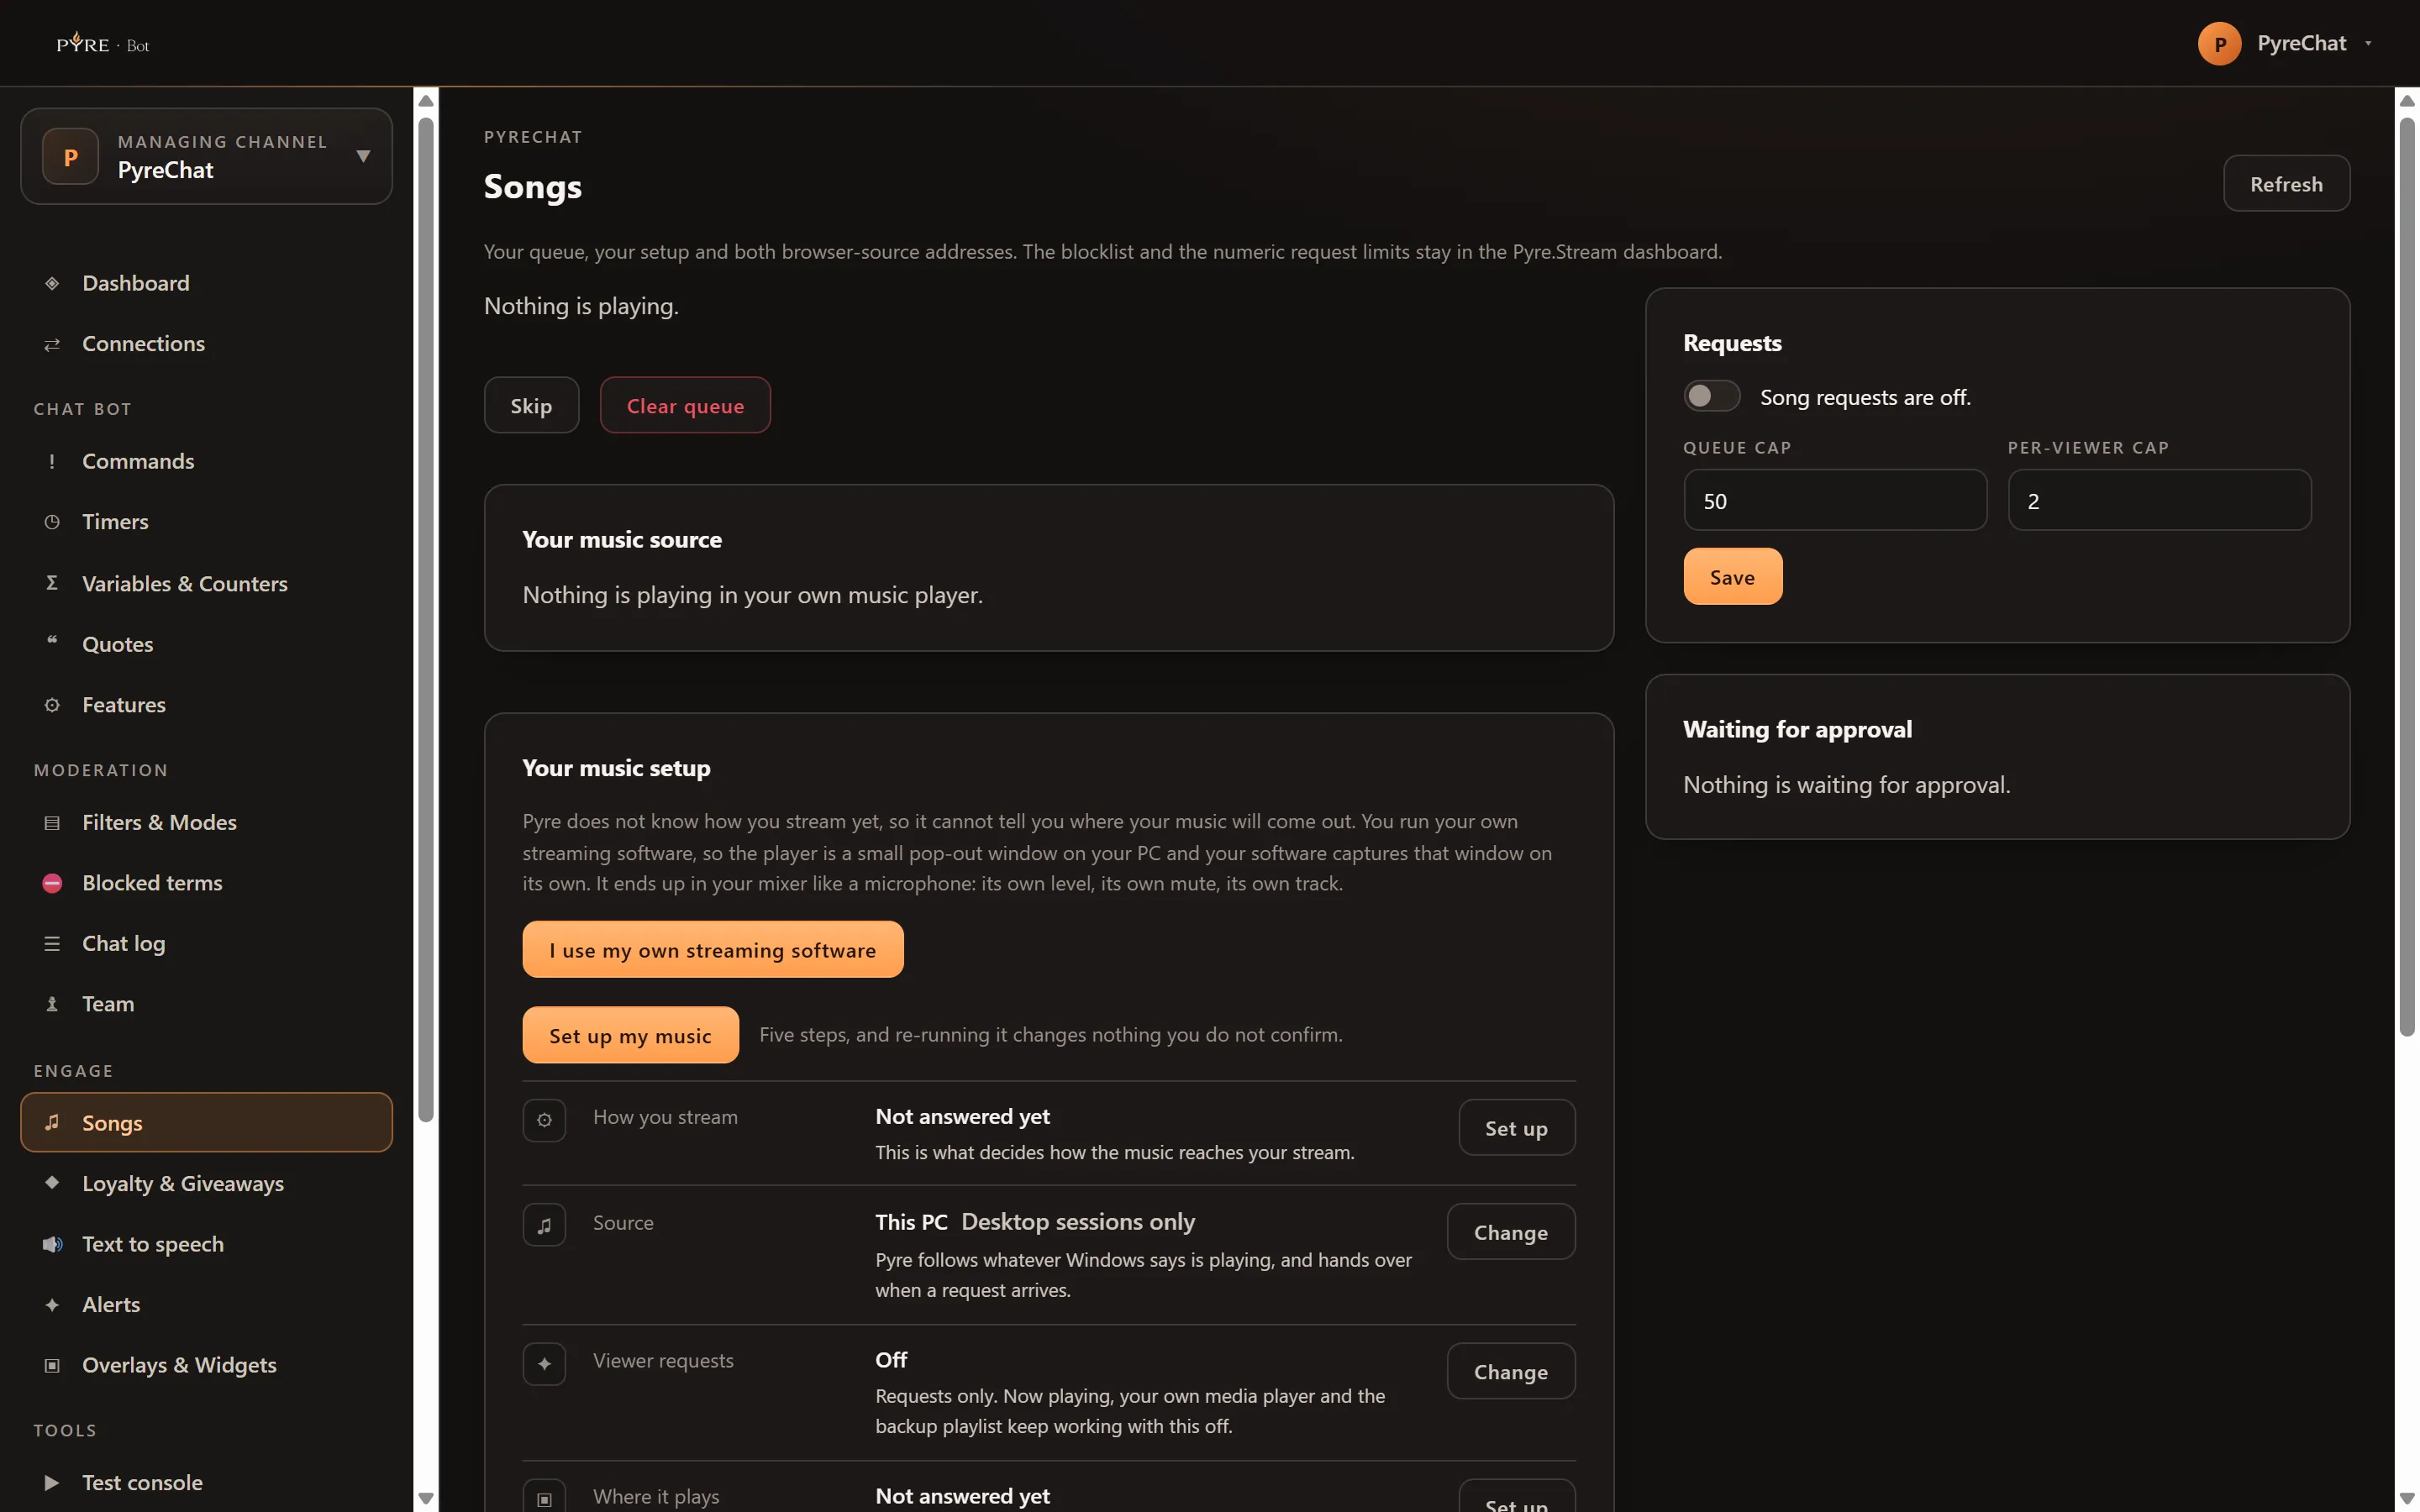Viewport: 2420px width, 1512px height.
Task: Toggle song requests on
Action: pos(1711,396)
